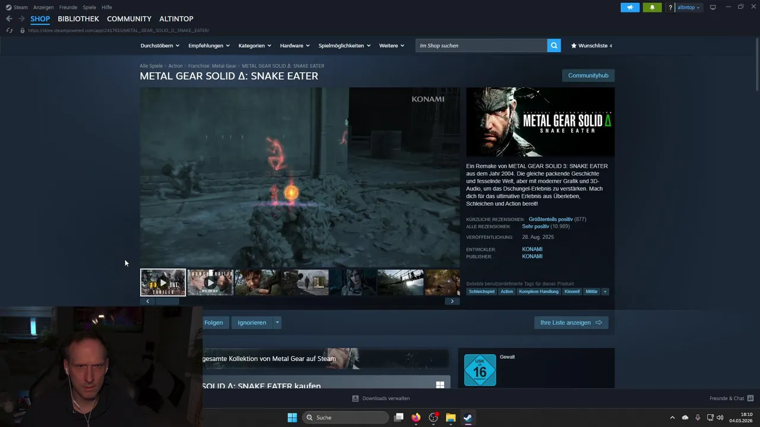Screen dimensions: 760x427
Task: Reload the store page
Action: click(9, 30)
